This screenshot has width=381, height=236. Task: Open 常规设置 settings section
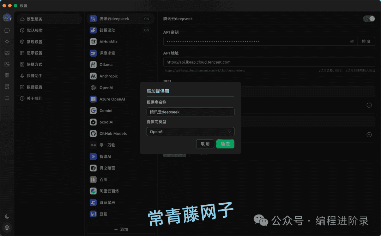pos(49,42)
